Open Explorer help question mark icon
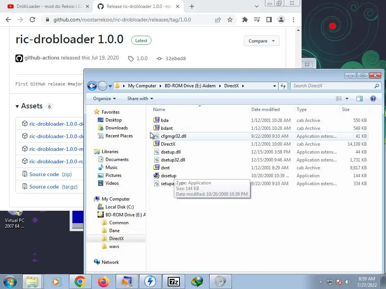 373,99
